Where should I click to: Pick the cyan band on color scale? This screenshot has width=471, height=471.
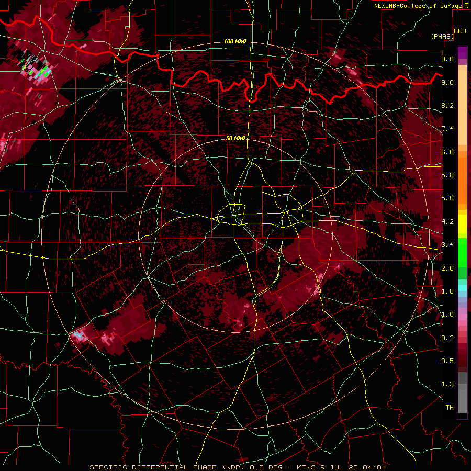pyautogui.click(x=462, y=288)
